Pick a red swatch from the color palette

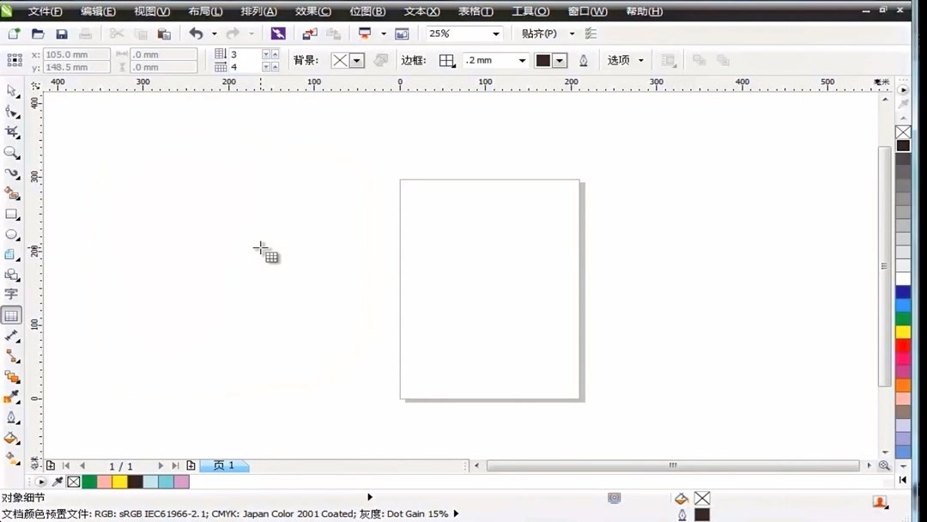point(903,343)
